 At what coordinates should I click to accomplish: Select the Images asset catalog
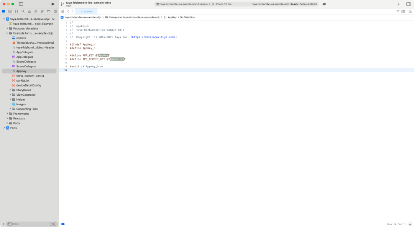[x=19, y=104]
